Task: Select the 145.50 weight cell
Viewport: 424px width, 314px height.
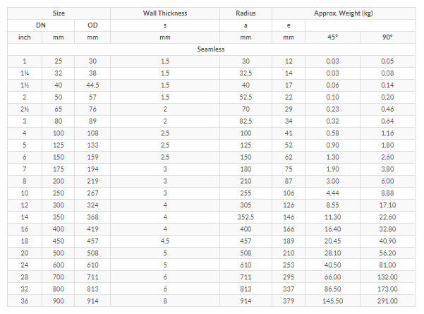Action: pos(332,301)
